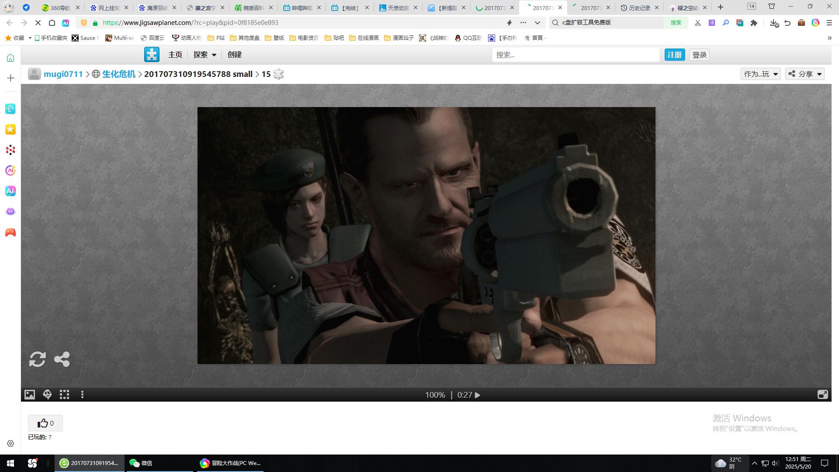Open the 冒险大作战 taskbar window
Image resolution: width=839 pixels, height=472 pixels.
coord(230,463)
